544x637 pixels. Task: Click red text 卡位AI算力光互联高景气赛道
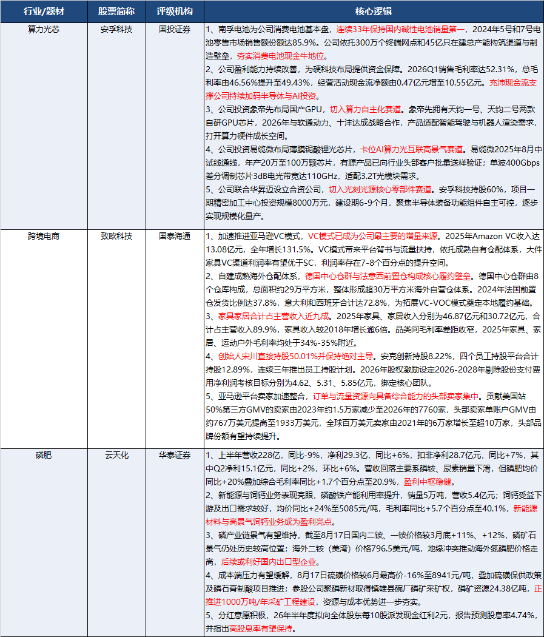pos(412,149)
